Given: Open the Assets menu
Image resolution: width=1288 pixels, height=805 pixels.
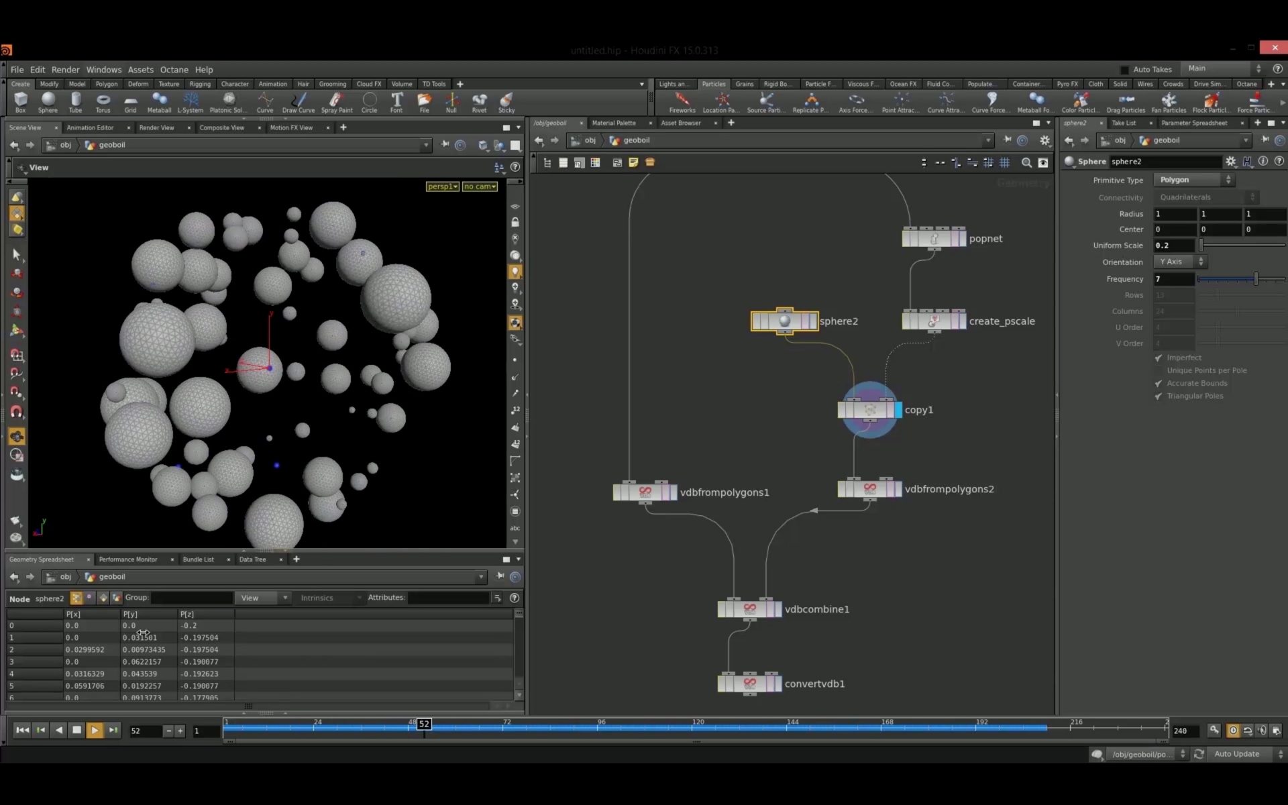Looking at the screenshot, I should [141, 70].
